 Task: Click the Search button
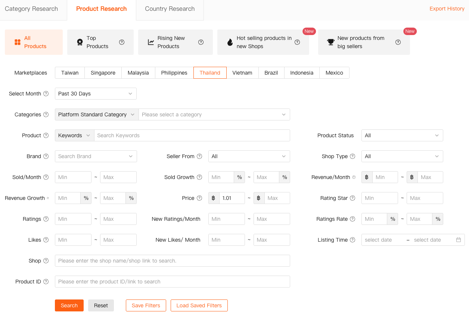click(69, 305)
